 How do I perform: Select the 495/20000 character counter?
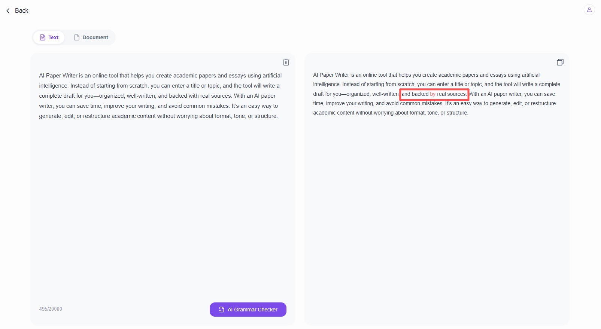51,309
